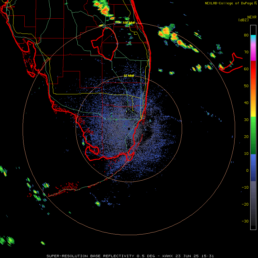Click the 80 value on the dBZ scale
The width and height of the screenshot is (258, 258).
pos(246,35)
